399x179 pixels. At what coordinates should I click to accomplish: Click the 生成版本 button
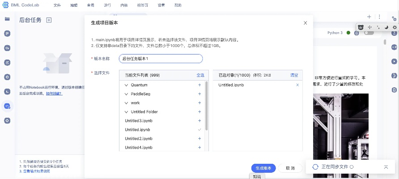click(263, 168)
